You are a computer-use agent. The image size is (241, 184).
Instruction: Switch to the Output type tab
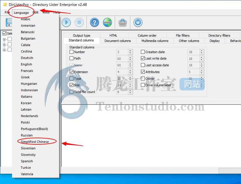[x=82, y=35]
